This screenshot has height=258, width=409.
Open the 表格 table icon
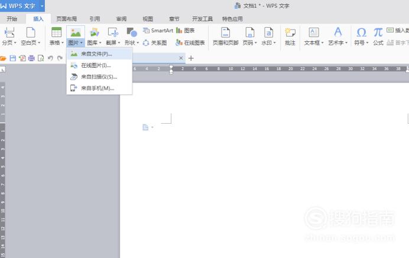coord(56,32)
